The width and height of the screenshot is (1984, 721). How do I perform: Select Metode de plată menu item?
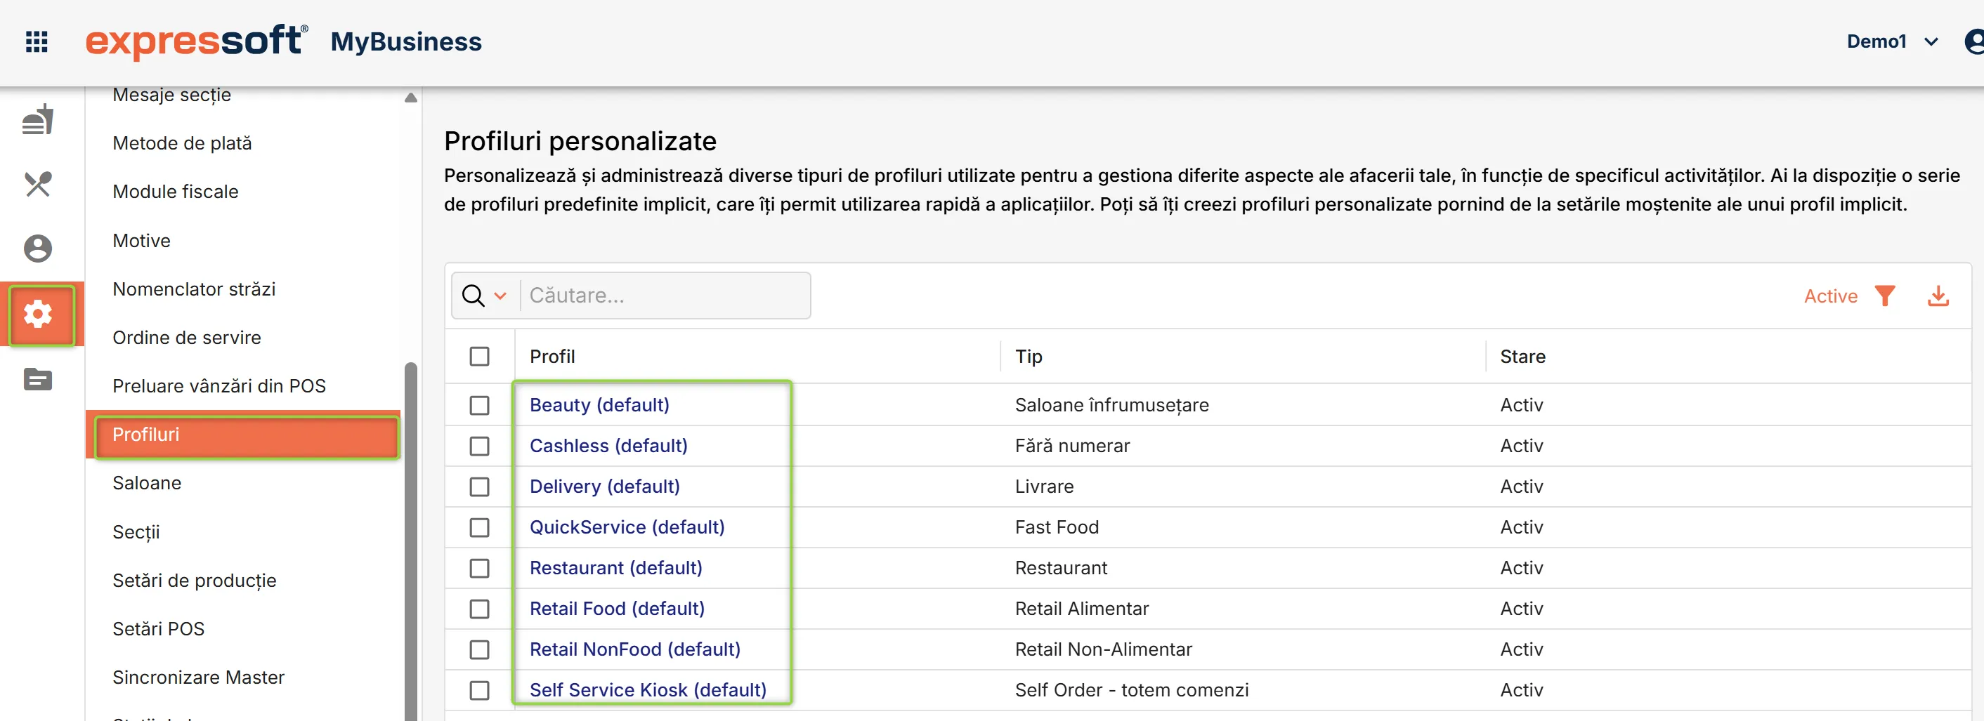coord(182,143)
